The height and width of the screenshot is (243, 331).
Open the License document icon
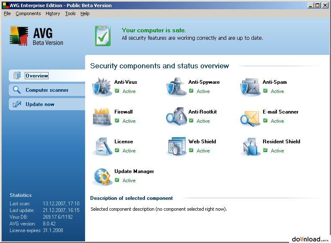click(x=103, y=147)
